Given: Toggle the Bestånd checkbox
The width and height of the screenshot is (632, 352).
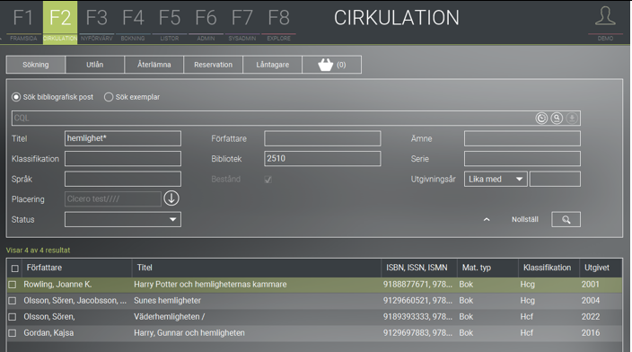Looking at the screenshot, I should [x=268, y=180].
